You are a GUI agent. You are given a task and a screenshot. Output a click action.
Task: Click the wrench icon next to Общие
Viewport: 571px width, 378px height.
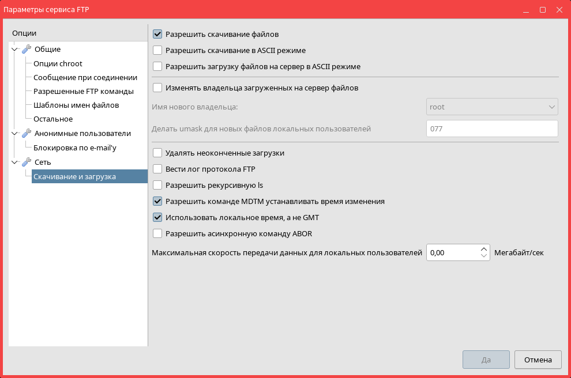tap(26, 50)
